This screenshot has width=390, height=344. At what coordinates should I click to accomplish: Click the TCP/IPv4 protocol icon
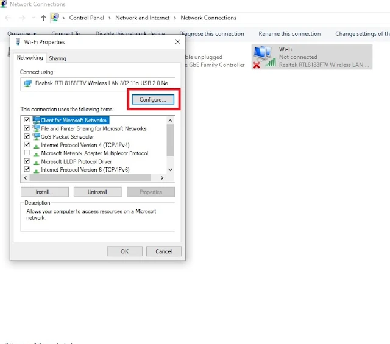[x=37, y=146]
